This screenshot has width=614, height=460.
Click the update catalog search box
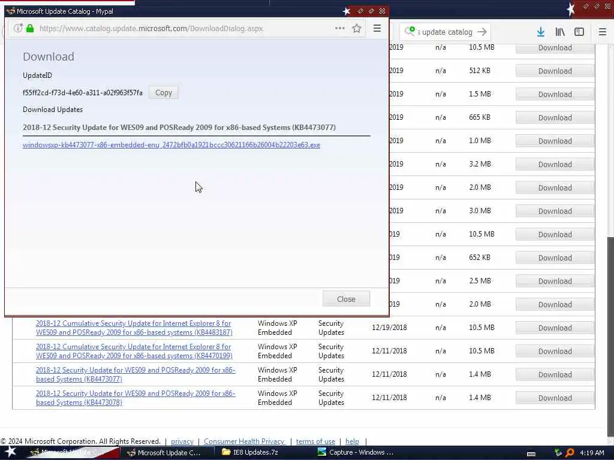tap(446, 32)
